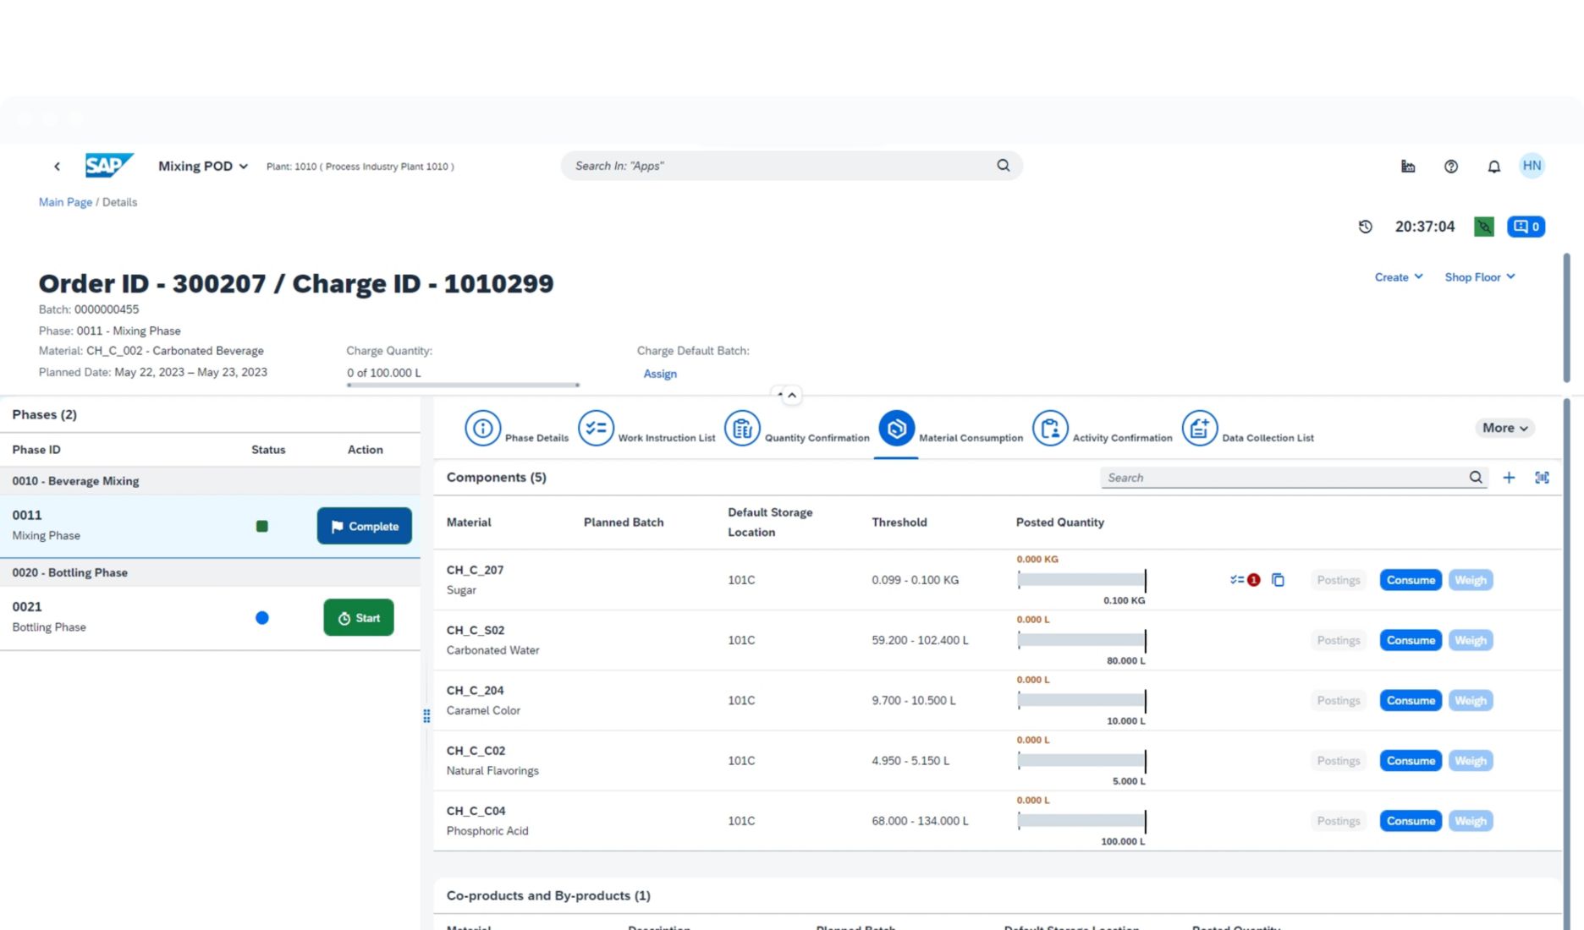Open the checklist badge icon beside Sugar
Image resolution: width=1584 pixels, height=930 pixels.
[1242, 580]
